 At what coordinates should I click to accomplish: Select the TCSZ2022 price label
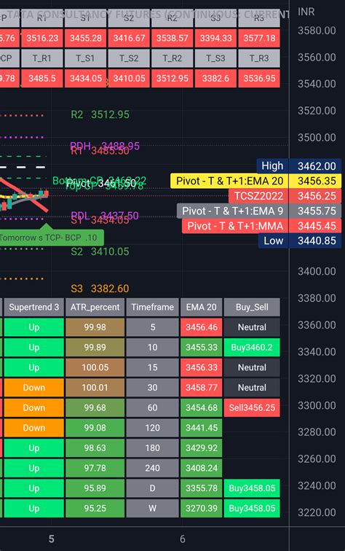[285, 196]
